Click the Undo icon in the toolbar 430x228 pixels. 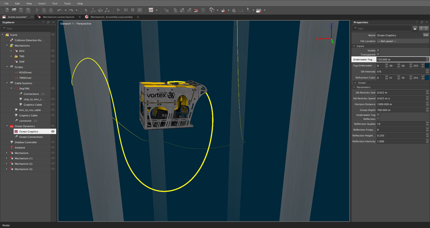60,10
